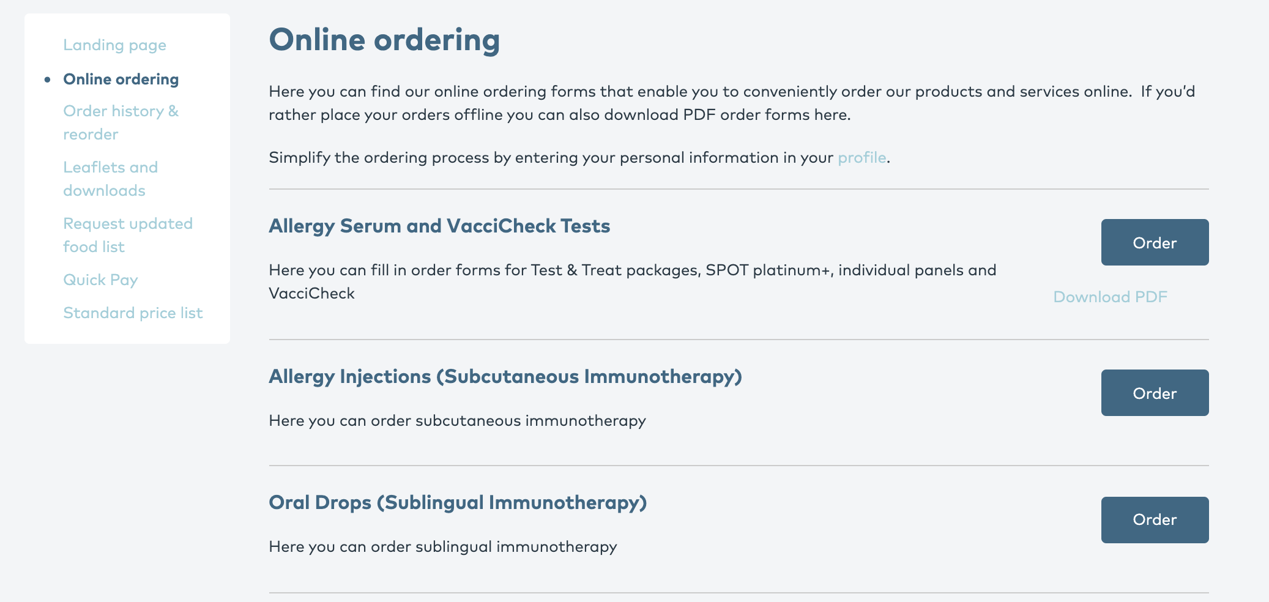Screen dimensions: 1269x602
Task: Click Request updated food list link
Action: (128, 235)
